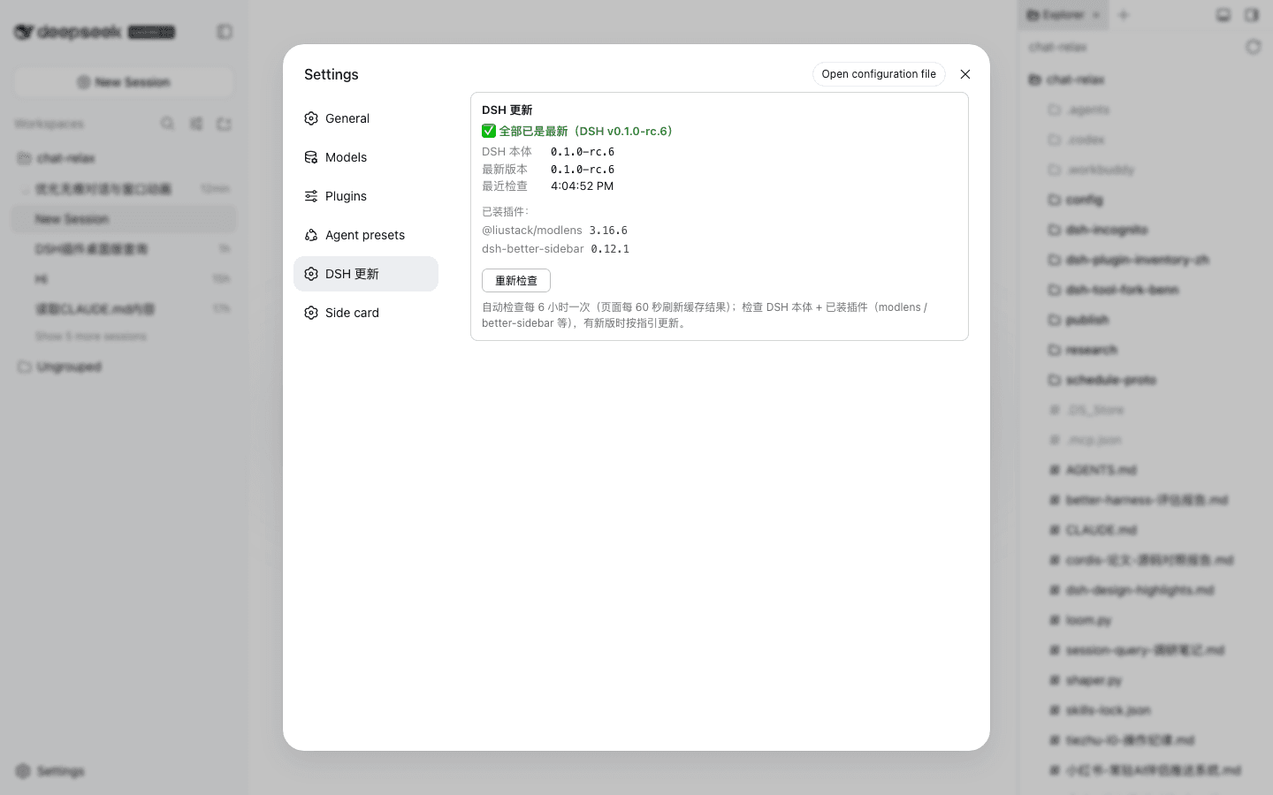Expand the Ungrouped folder in sidebar
The image size is (1273, 795).
point(124,367)
